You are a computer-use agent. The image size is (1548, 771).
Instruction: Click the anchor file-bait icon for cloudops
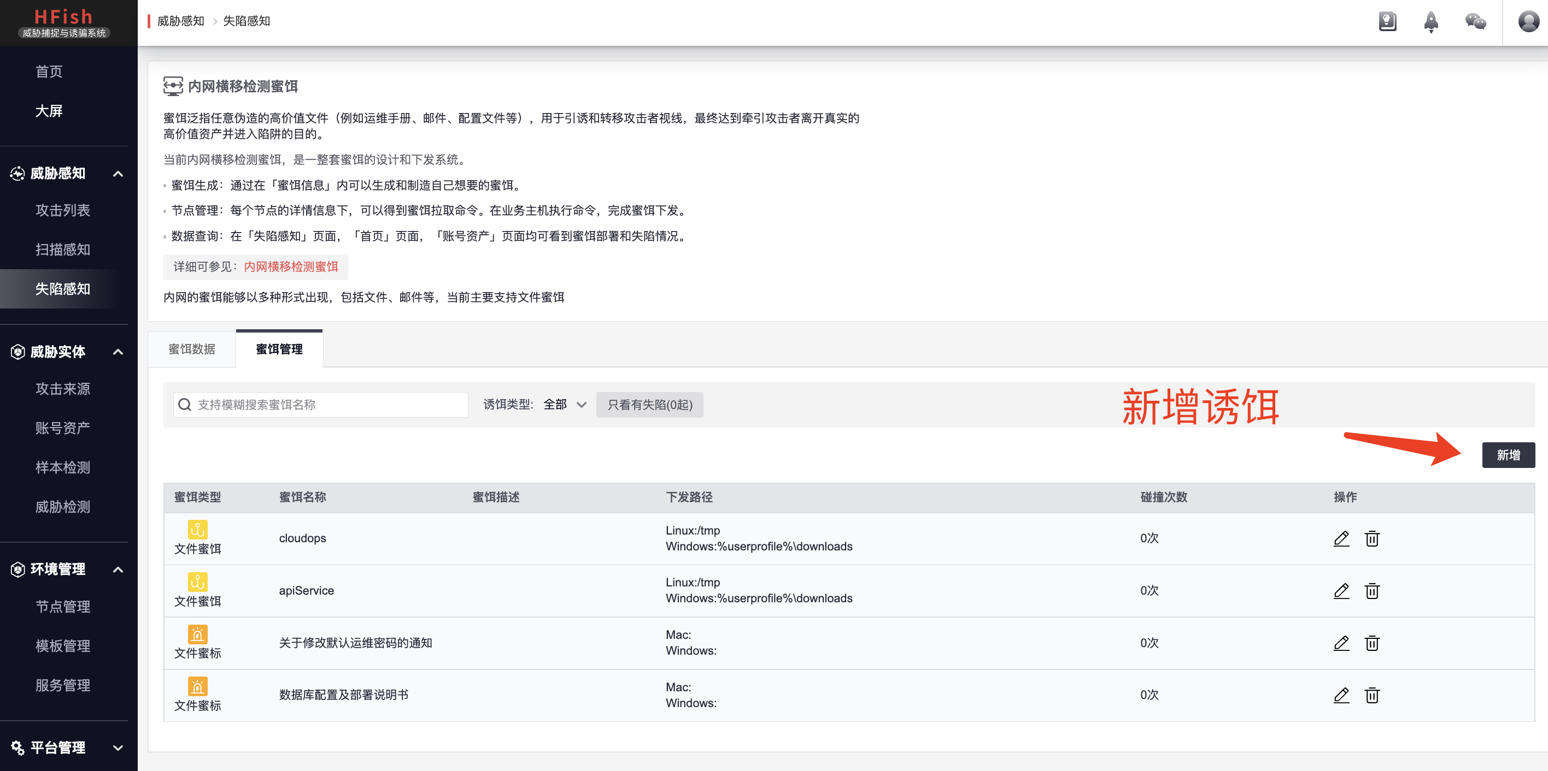198,529
